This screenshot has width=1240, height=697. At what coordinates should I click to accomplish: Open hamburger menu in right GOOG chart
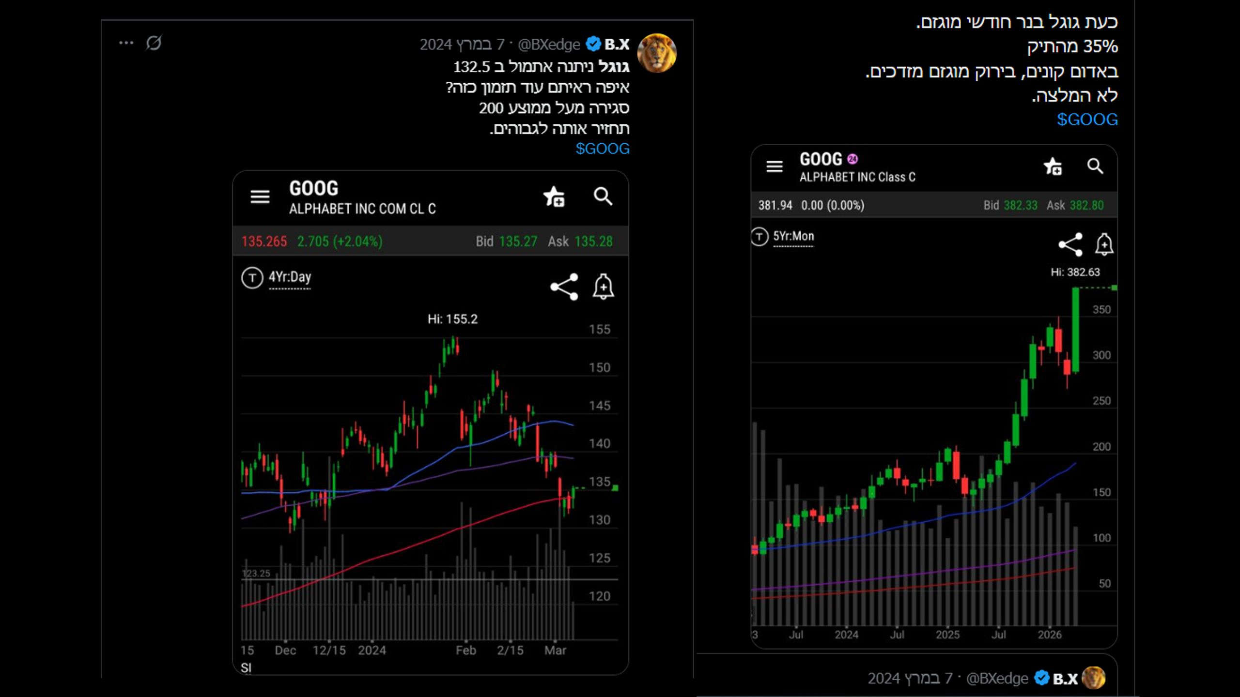click(774, 167)
